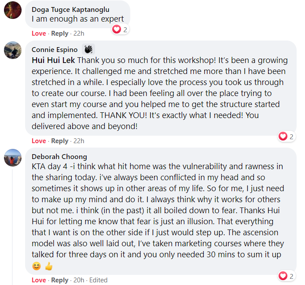This screenshot has height=285, width=305.
Task: Reply to Connie Espino's workshop comment
Action: click(x=60, y=141)
